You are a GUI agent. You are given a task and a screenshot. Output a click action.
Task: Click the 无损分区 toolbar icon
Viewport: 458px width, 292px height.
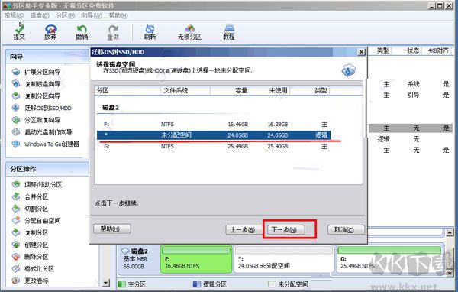(x=189, y=31)
